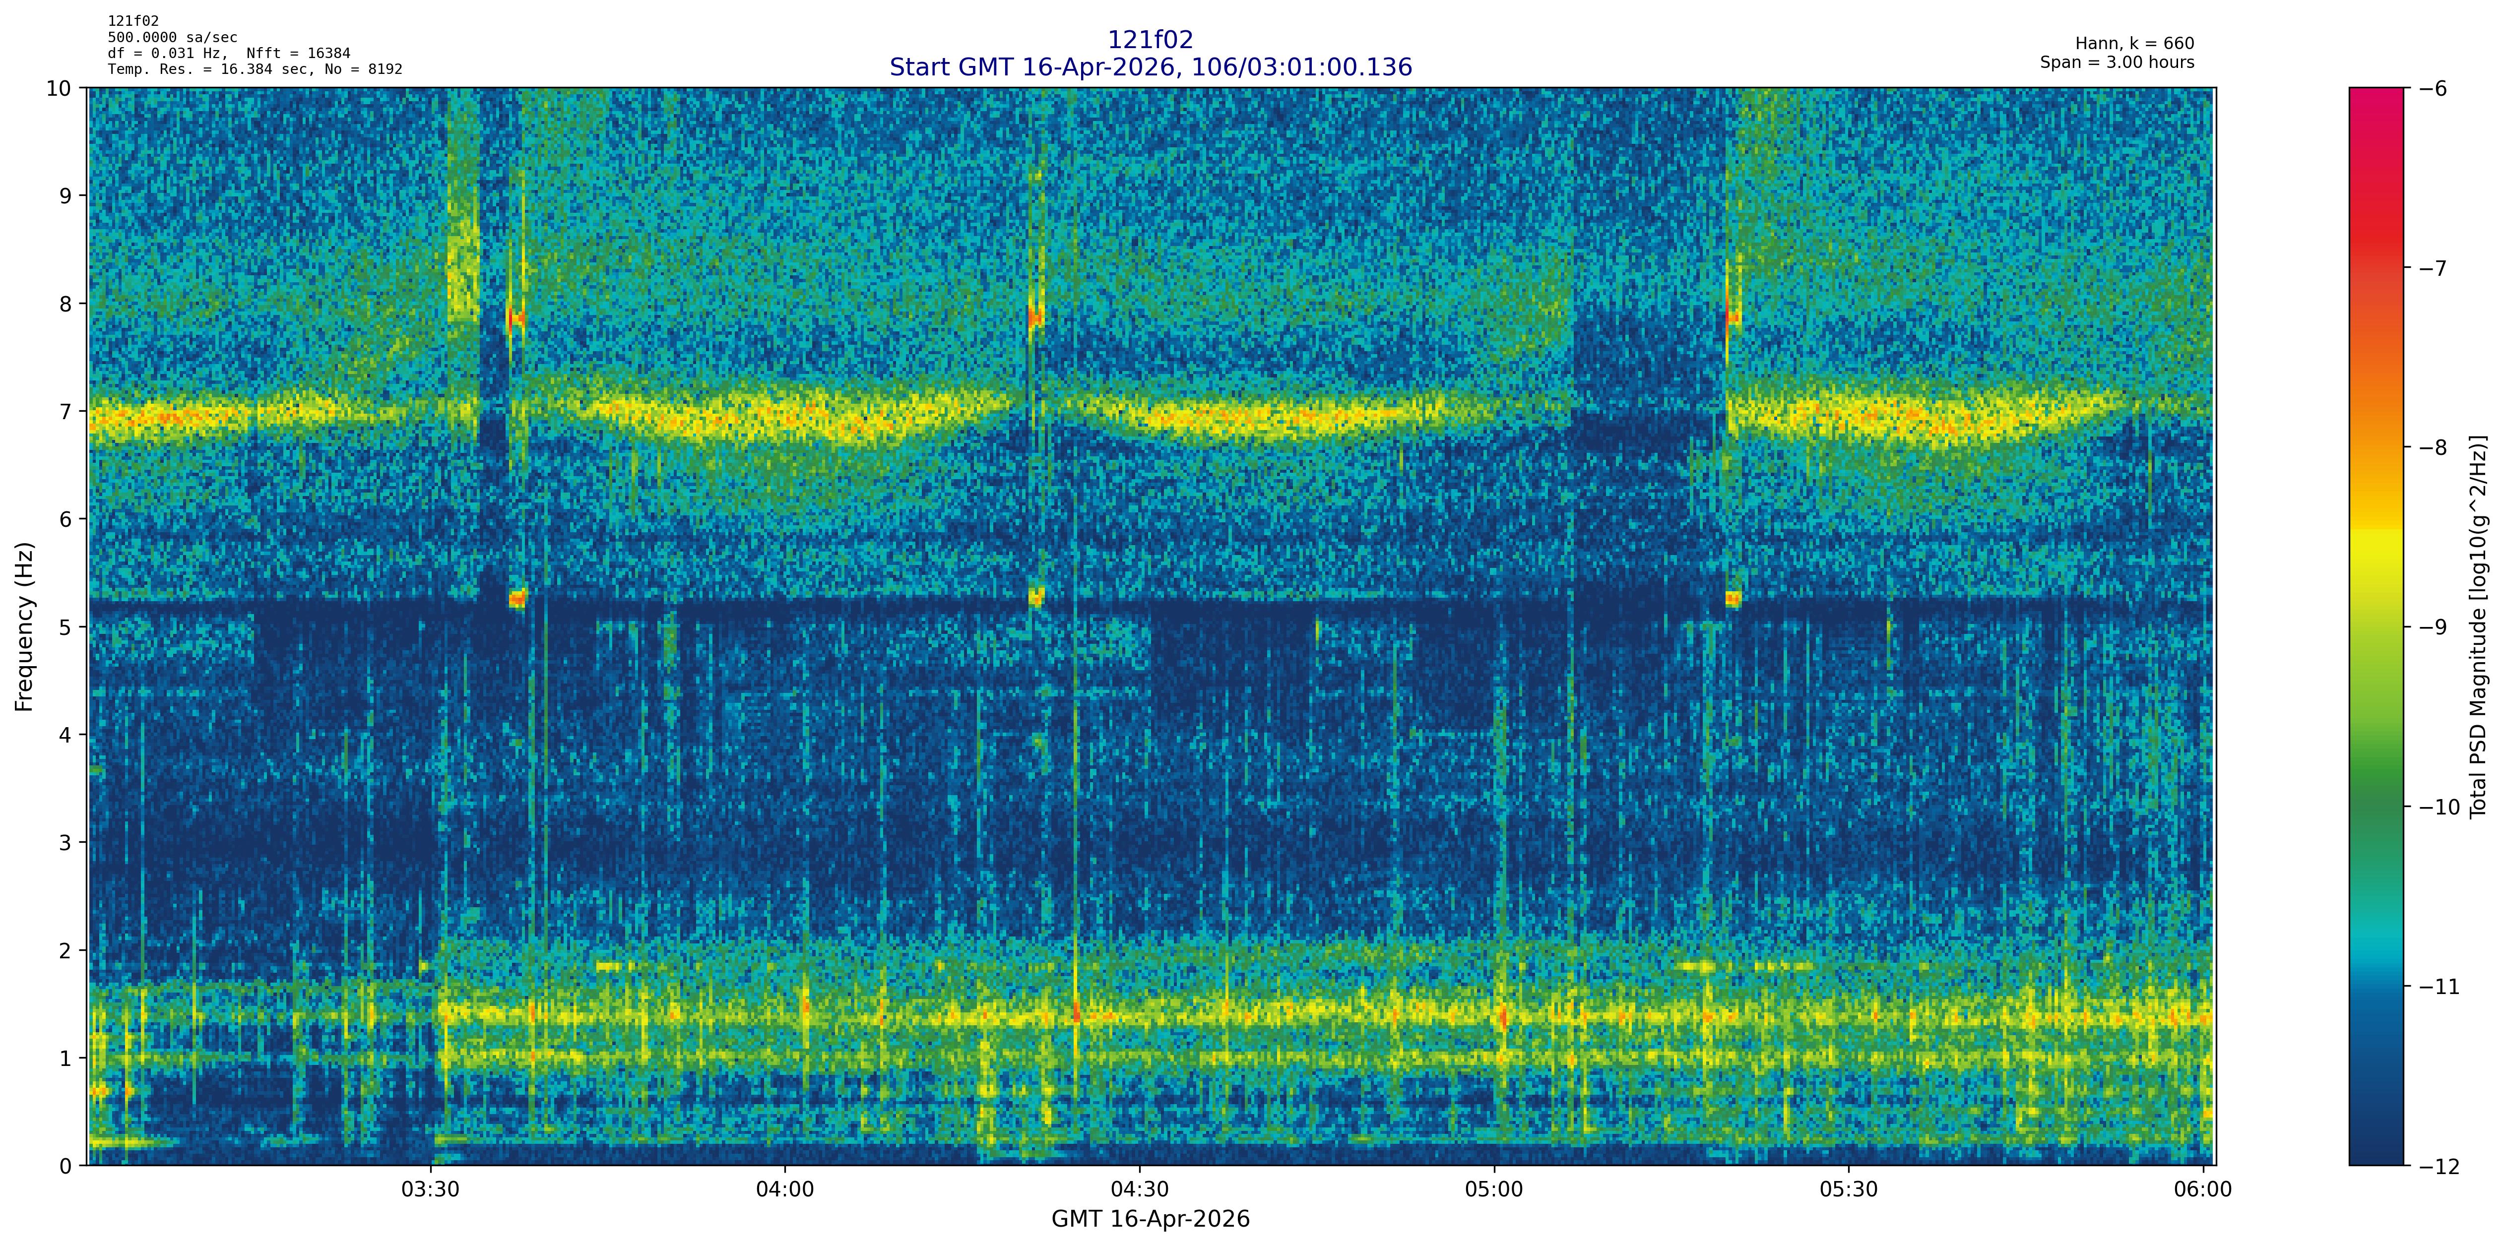Click the Start GMT 16-Apr-2026 subtitle text

(x=1150, y=67)
